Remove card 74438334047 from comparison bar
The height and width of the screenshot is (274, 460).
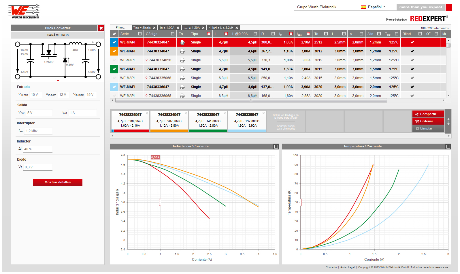coord(186,113)
